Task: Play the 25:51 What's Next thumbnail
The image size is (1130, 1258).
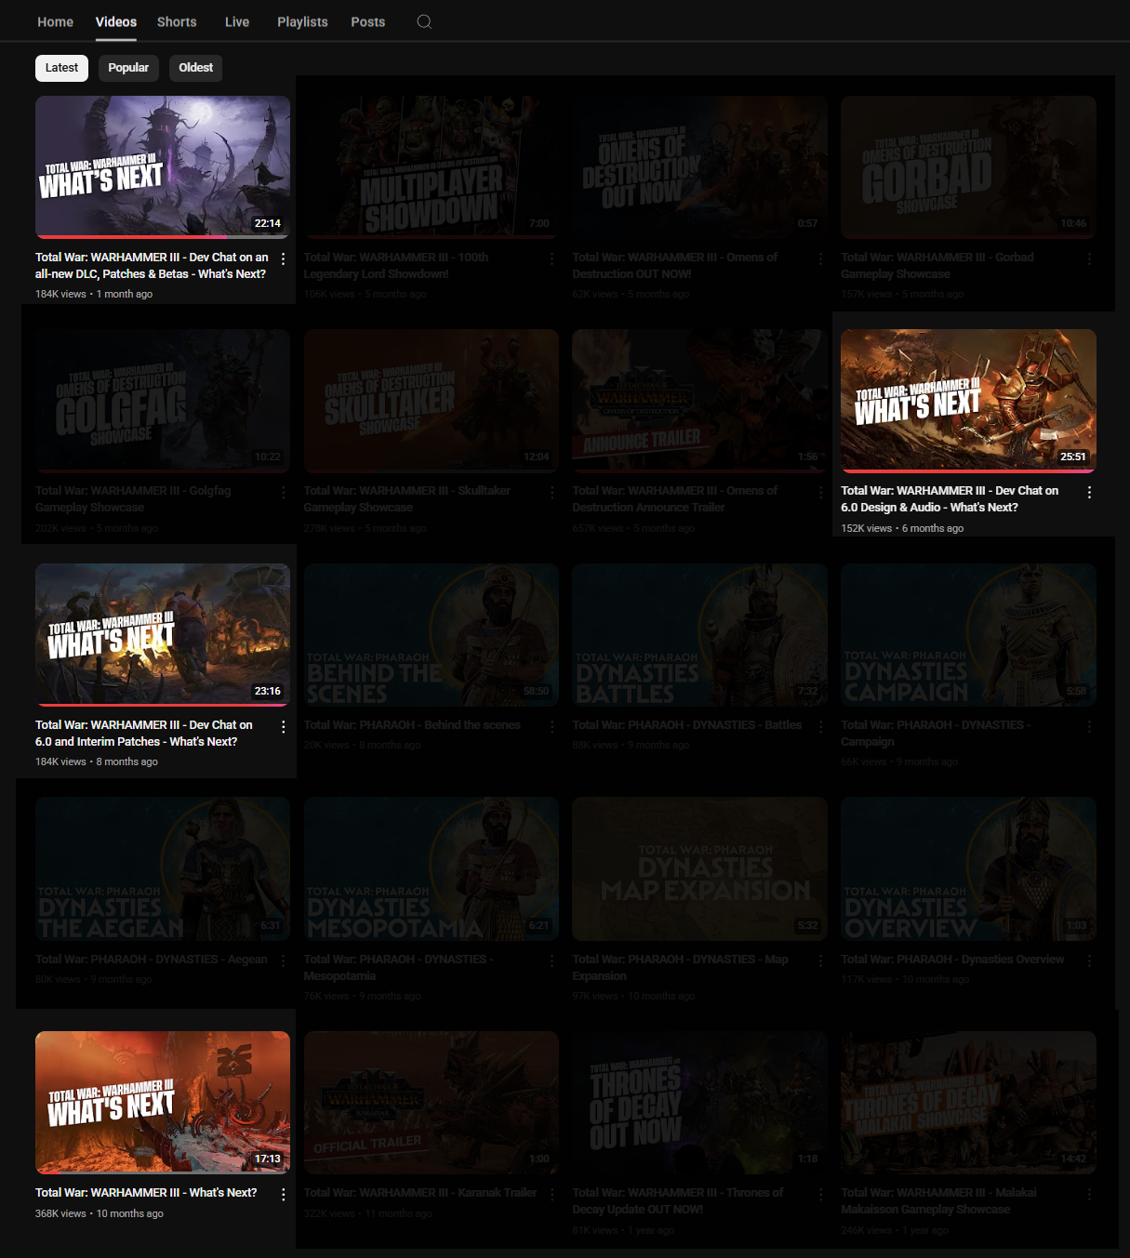Action: [968, 401]
